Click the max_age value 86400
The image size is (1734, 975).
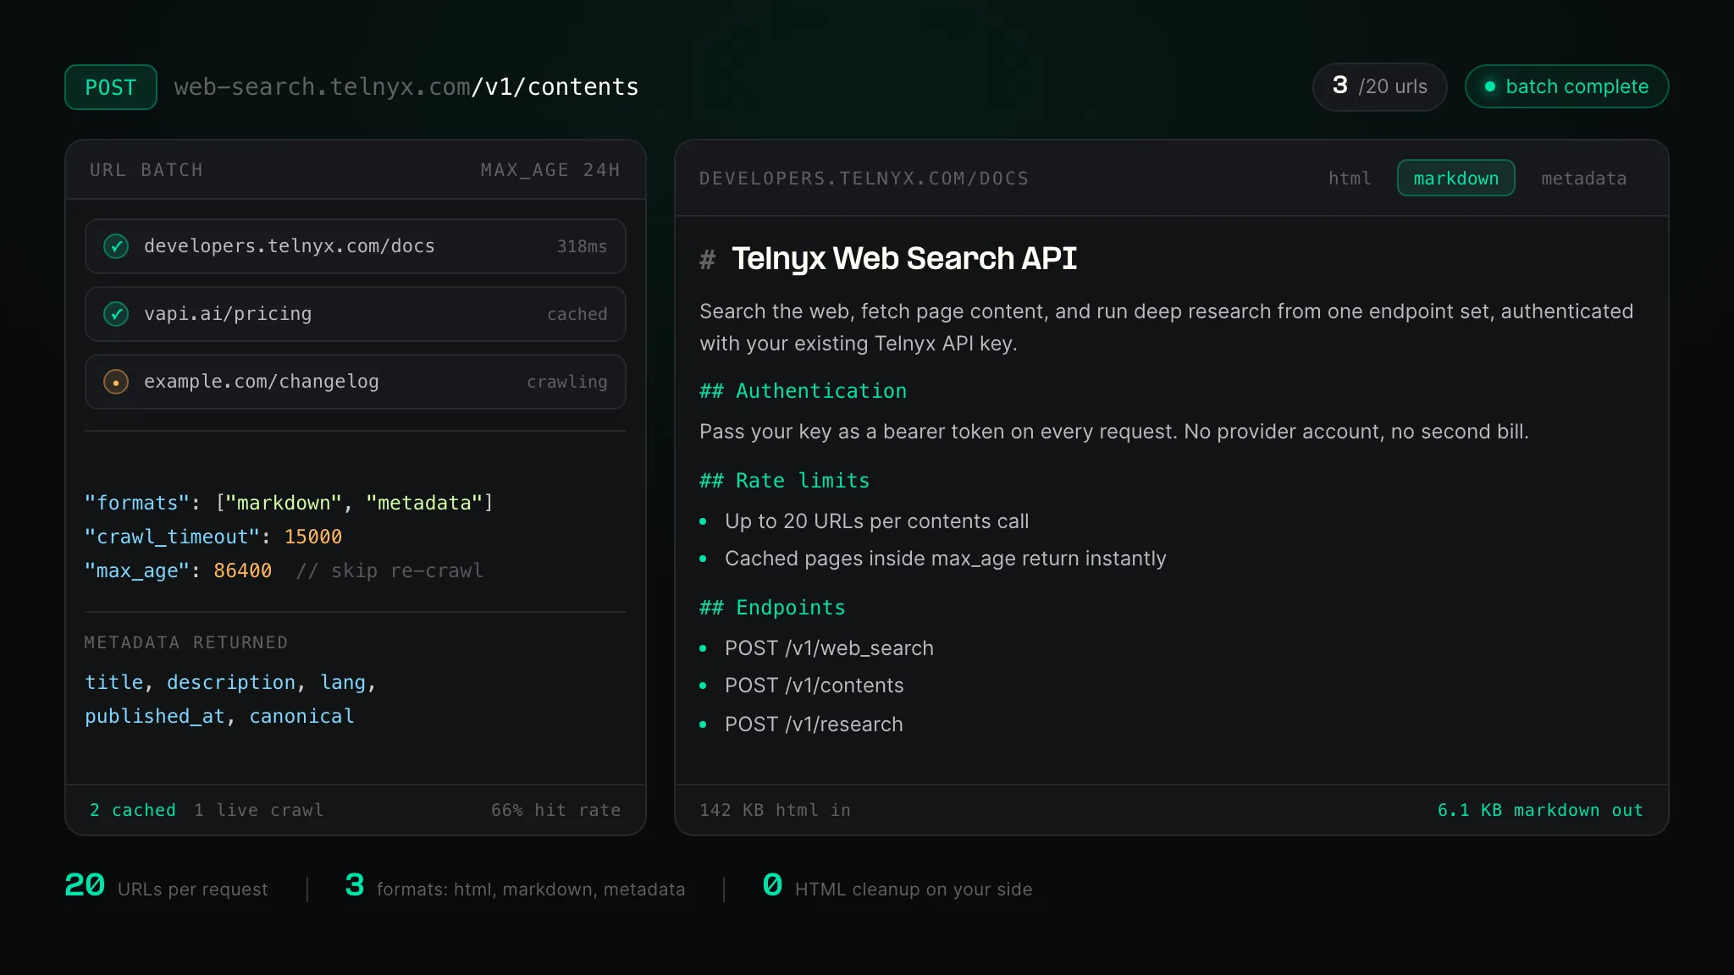coord(243,570)
